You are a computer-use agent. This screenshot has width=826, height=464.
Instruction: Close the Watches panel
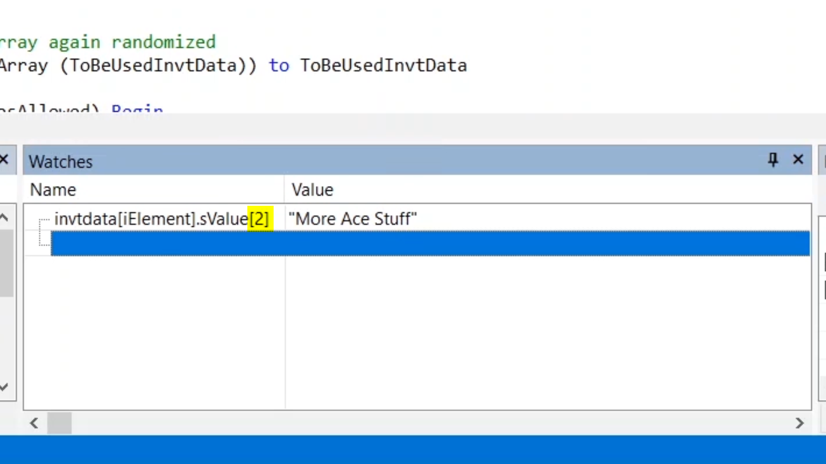coord(798,160)
